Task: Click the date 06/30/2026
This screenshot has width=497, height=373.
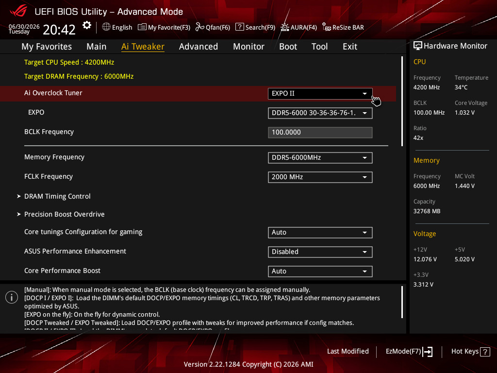Action: click(24, 27)
